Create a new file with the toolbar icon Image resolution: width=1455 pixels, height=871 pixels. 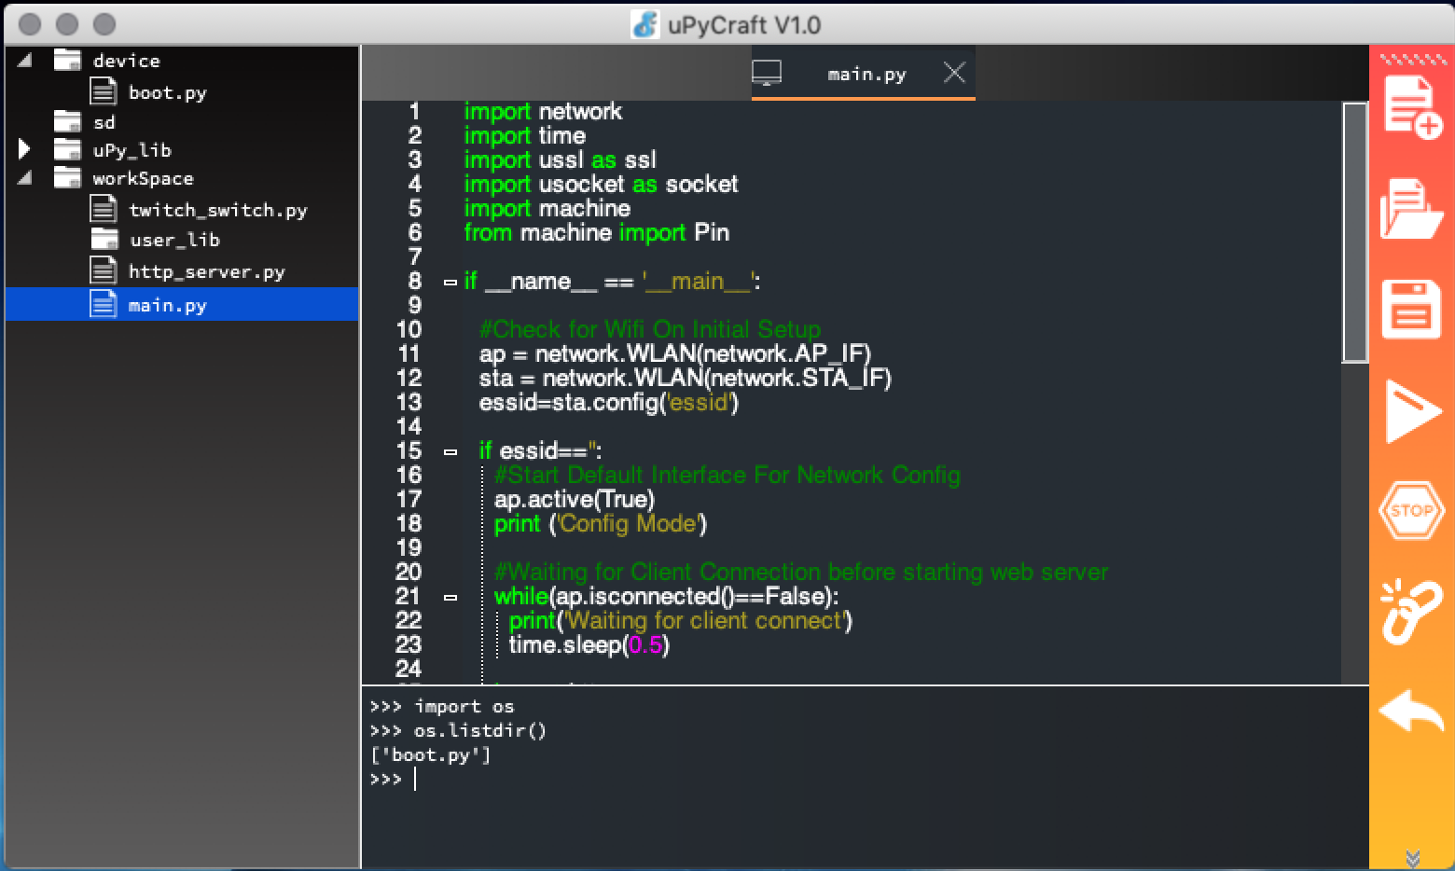click(x=1411, y=106)
